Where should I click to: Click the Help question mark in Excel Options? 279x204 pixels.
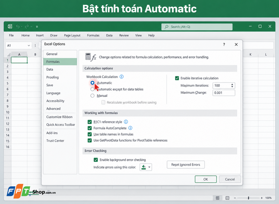coord(224,45)
